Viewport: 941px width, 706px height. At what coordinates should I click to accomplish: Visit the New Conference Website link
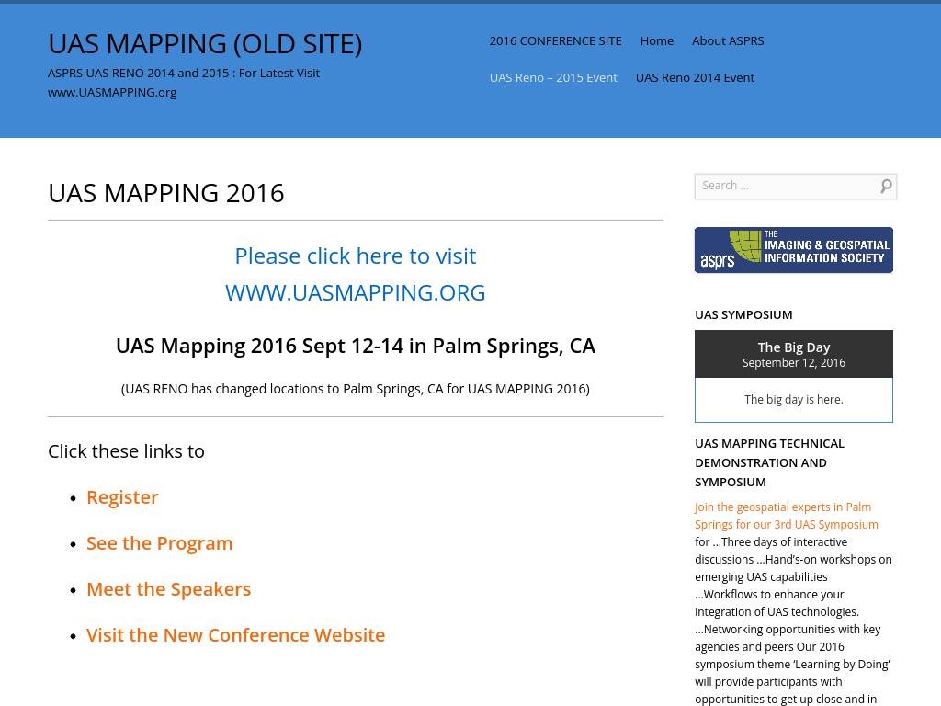tap(236, 635)
